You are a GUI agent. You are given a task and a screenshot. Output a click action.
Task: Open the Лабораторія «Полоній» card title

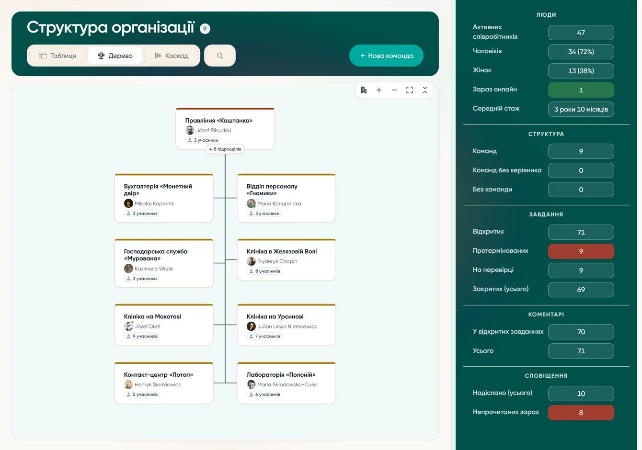pyautogui.click(x=281, y=375)
